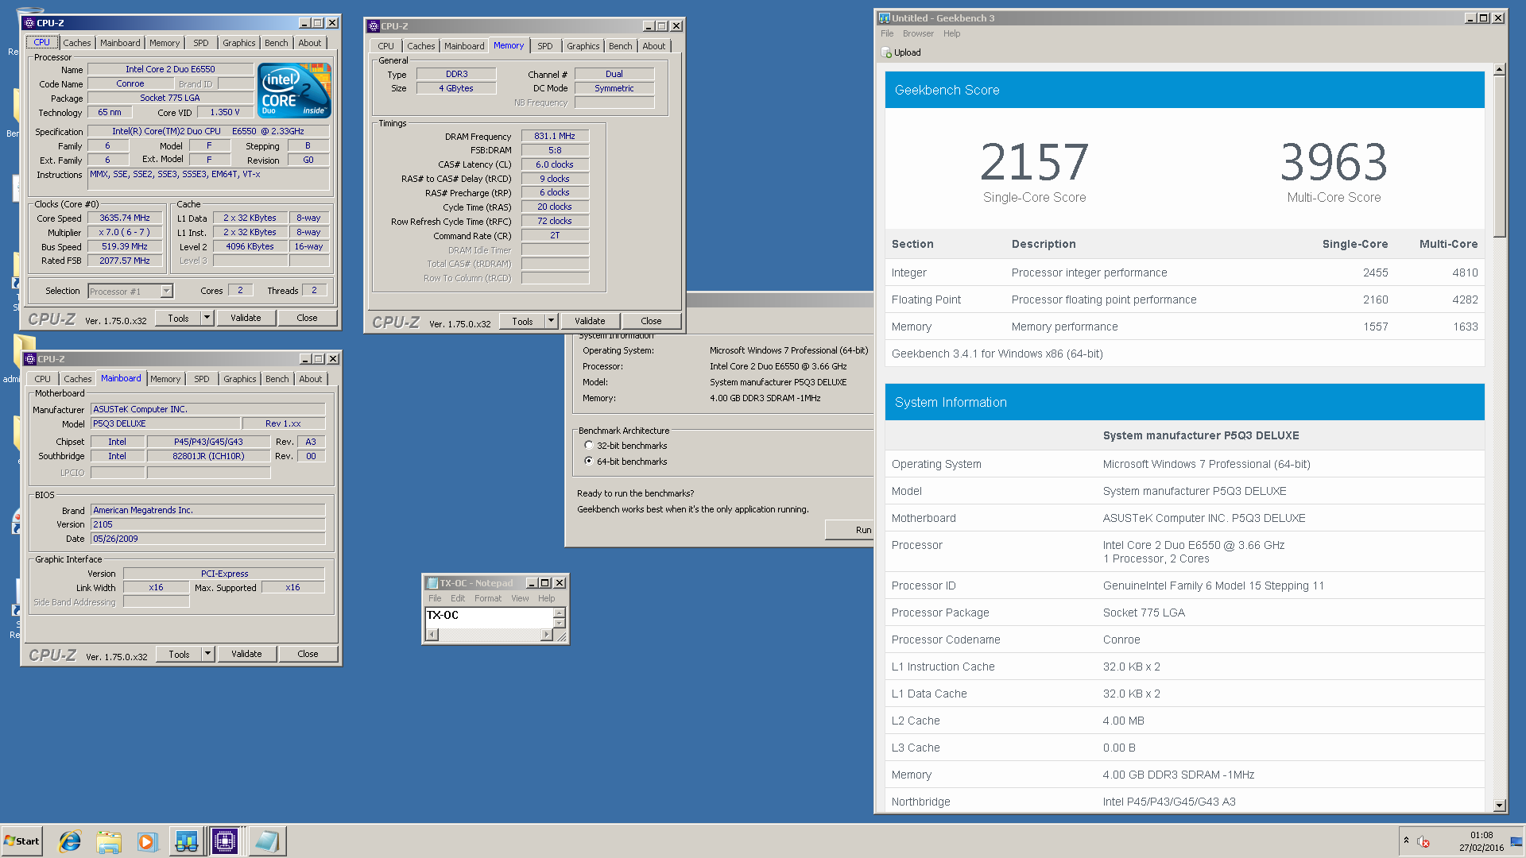Click Close in CPU-Z Memory window
The width and height of the screenshot is (1526, 858).
click(651, 321)
